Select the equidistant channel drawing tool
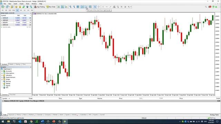 [114, 7]
